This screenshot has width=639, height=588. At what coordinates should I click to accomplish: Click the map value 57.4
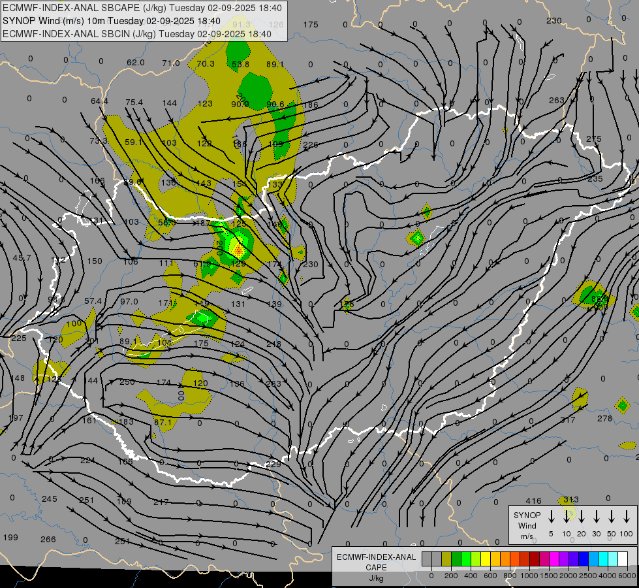pos(93,301)
